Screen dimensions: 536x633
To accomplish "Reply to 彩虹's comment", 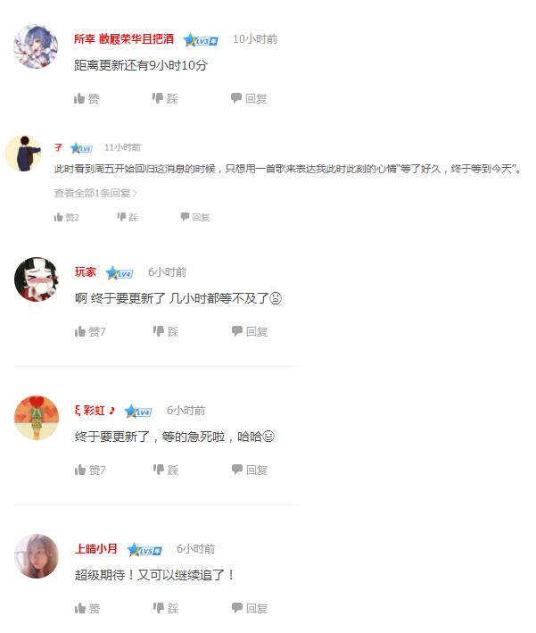I will tap(250, 471).
